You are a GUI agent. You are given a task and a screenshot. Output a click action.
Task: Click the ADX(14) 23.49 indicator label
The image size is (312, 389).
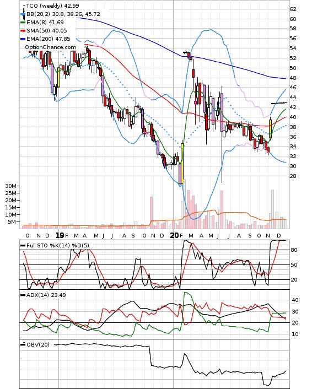[46, 295]
